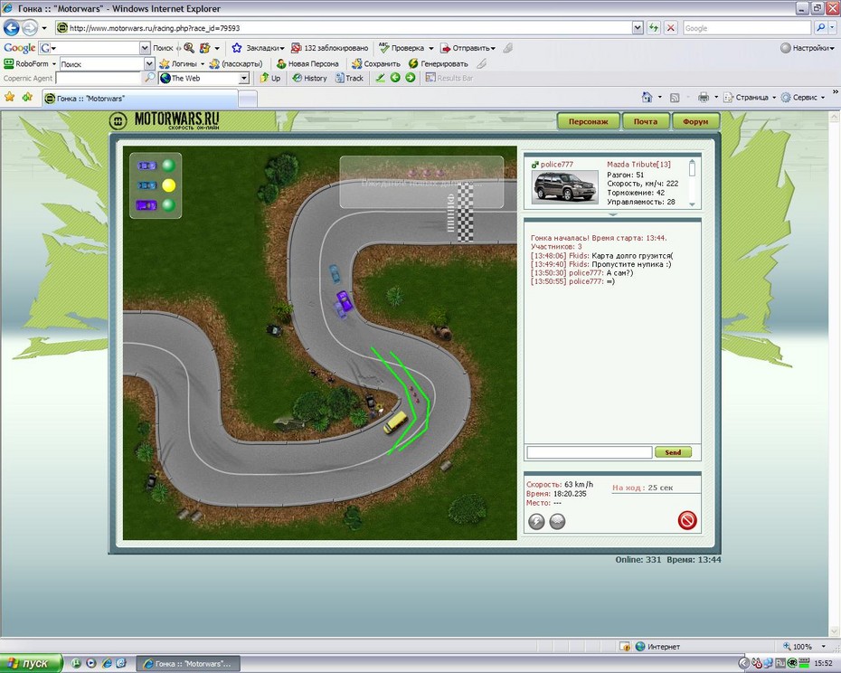Click the Google search box in IE
The width and height of the screenshot is (841, 673).
tap(747, 28)
